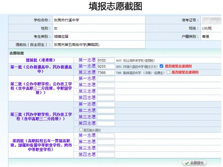This screenshot has height=167, width=223.
Task: Focus the 第三批 第一志愿 input field
Action: [x=106, y=104]
